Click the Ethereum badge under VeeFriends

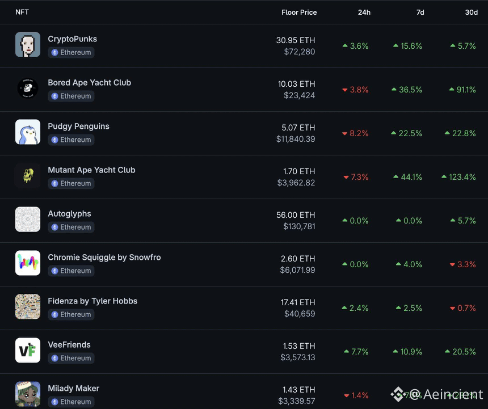coord(71,358)
